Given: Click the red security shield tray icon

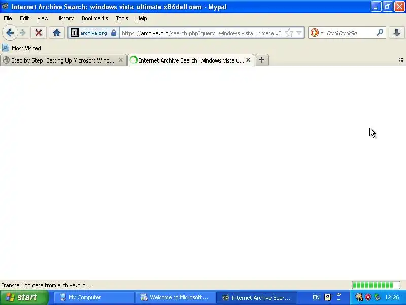Looking at the screenshot, I should (x=368, y=297).
